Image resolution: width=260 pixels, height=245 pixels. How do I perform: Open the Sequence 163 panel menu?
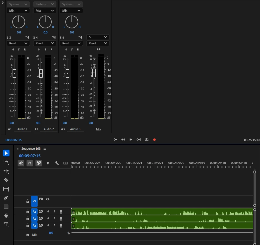tap(45, 149)
